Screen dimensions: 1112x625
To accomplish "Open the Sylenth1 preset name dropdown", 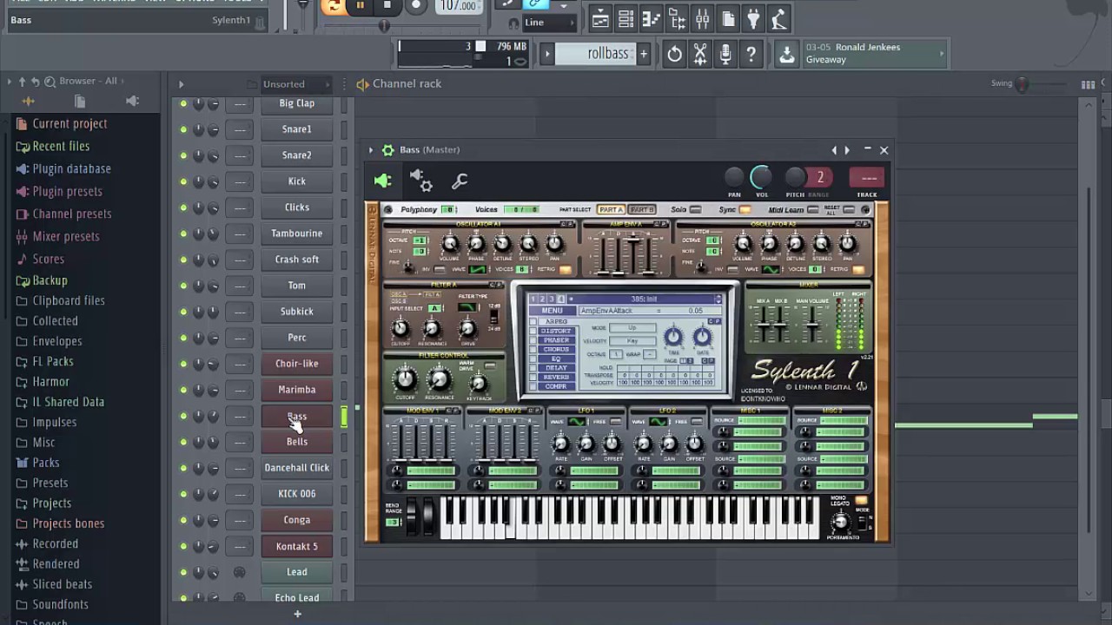I will [643, 299].
